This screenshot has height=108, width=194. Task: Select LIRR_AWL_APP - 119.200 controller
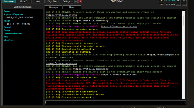point(20,17)
